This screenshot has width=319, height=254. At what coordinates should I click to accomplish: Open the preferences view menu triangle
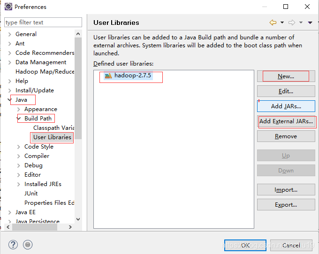(x=310, y=22)
